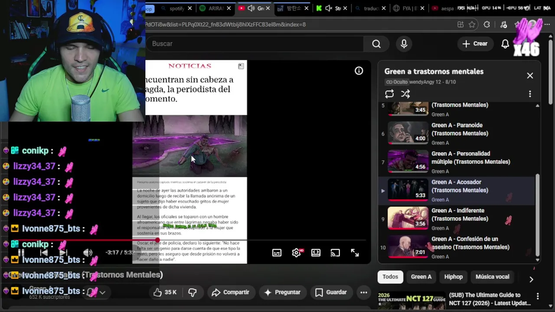The width and height of the screenshot is (555, 312).
Task: Click the Preguntar ask button
Action: [282, 292]
